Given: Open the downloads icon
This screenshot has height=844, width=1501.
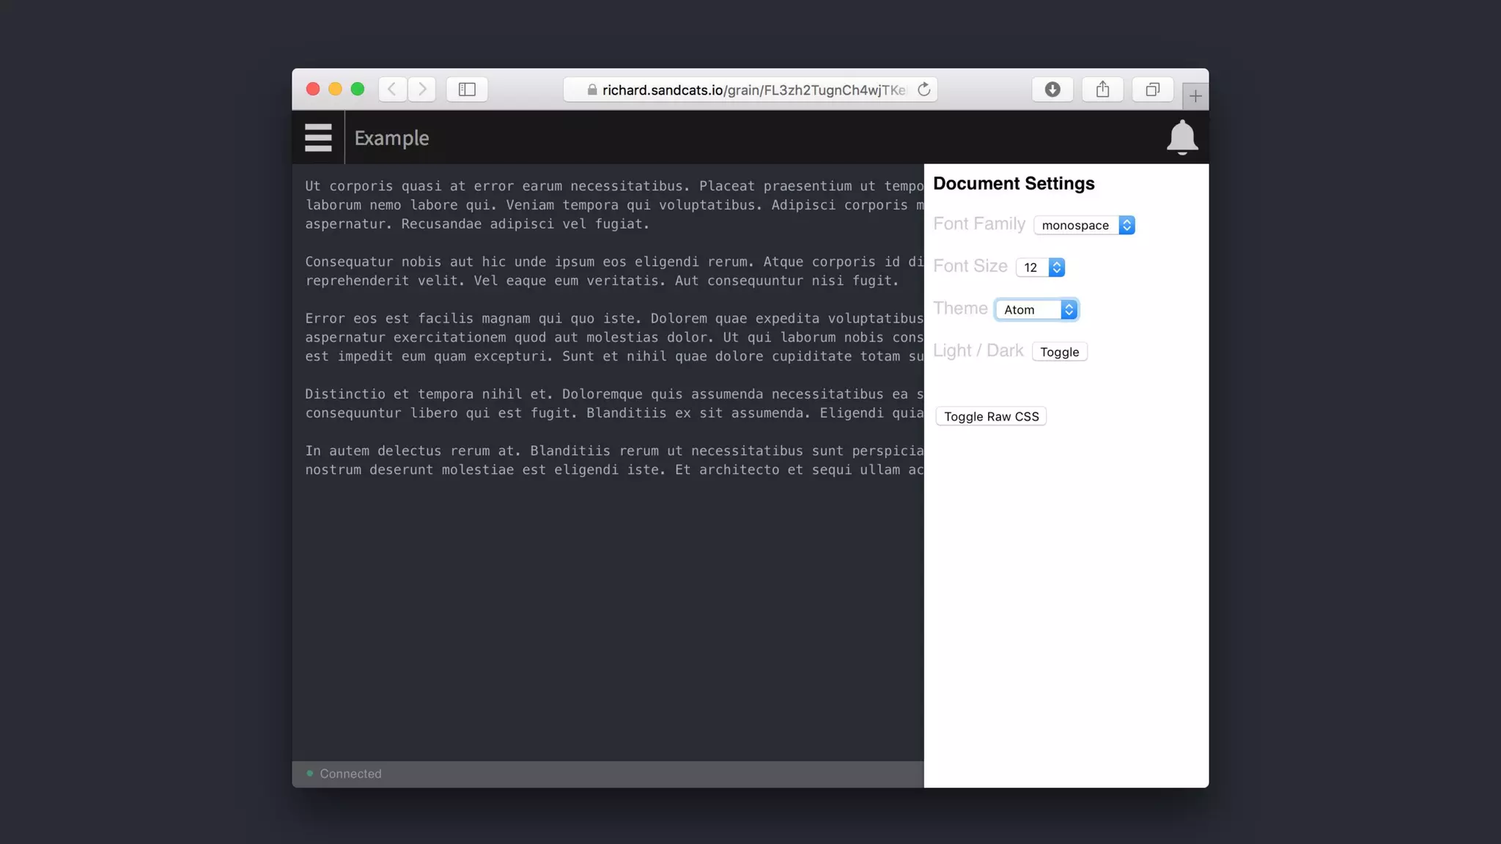Looking at the screenshot, I should (x=1052, y=89).
